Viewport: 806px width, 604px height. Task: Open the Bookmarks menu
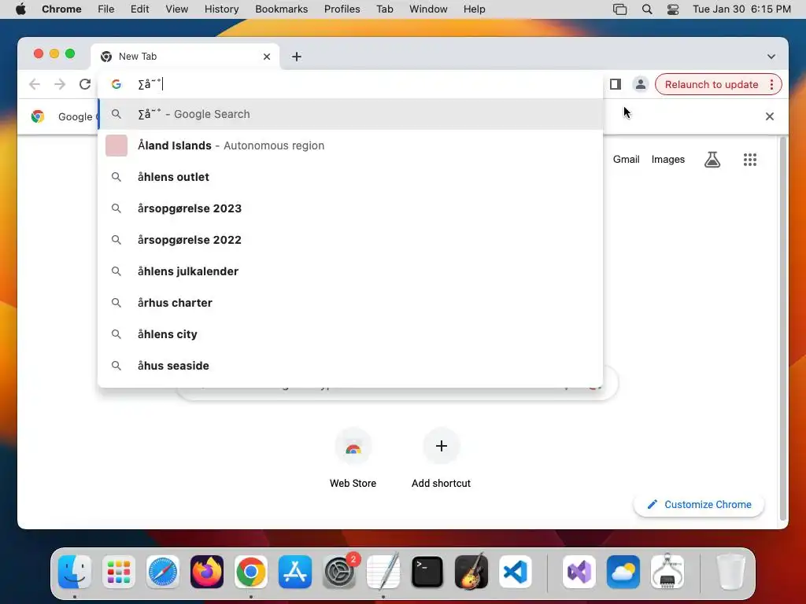[x=281, y=9]
